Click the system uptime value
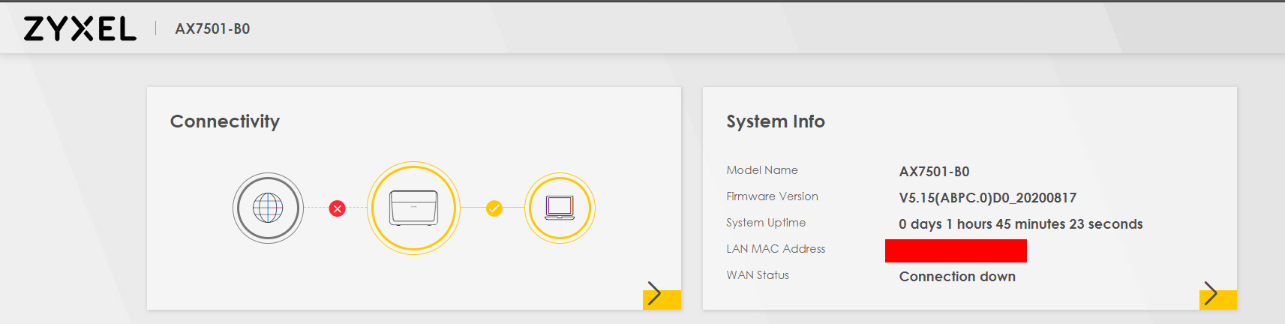Screen dimensions: 1285x324 click(x=1020, y=224)
